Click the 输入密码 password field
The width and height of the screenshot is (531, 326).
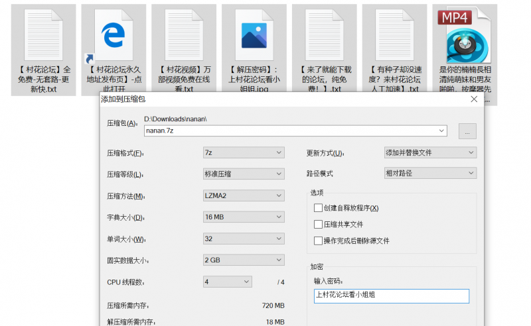(391, 296)
